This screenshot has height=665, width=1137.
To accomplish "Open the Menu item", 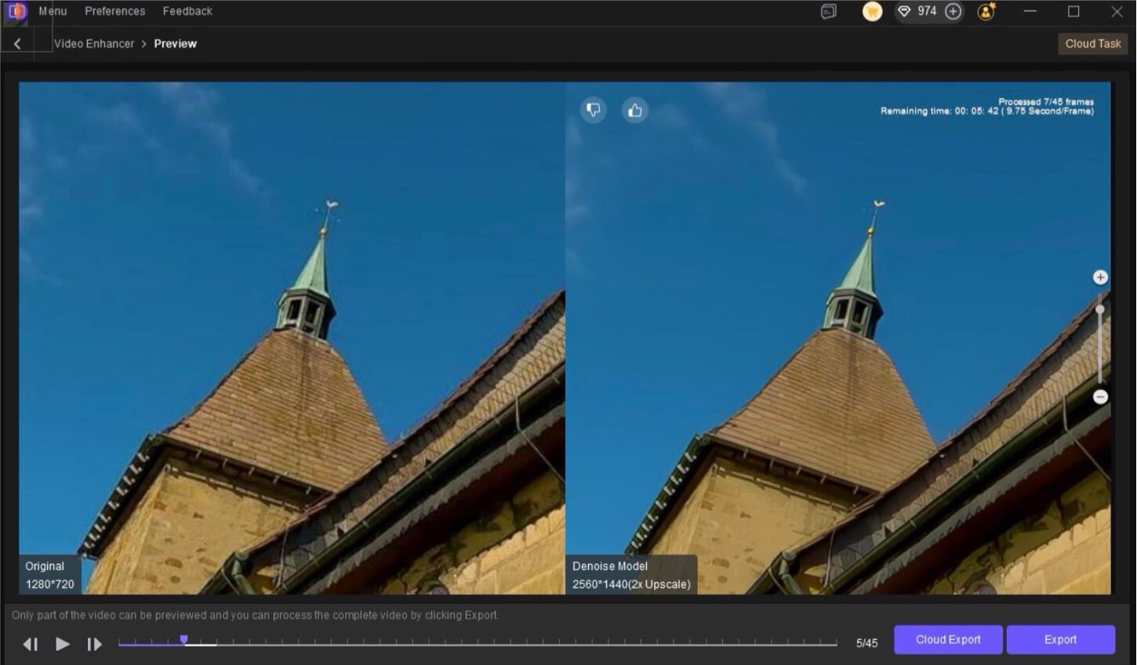I will coord(53,11).
